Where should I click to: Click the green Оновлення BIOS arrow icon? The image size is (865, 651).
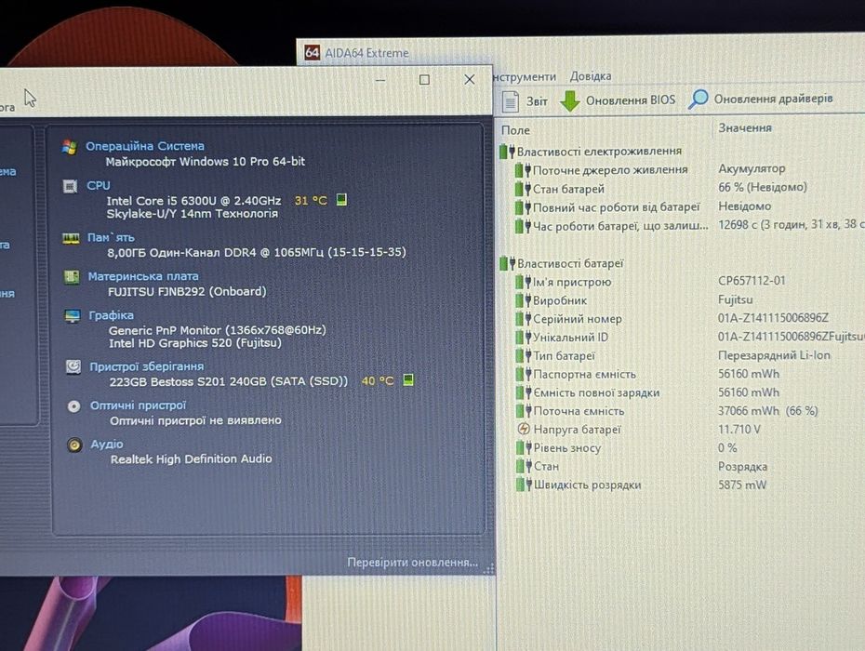[x=569, y=100]
